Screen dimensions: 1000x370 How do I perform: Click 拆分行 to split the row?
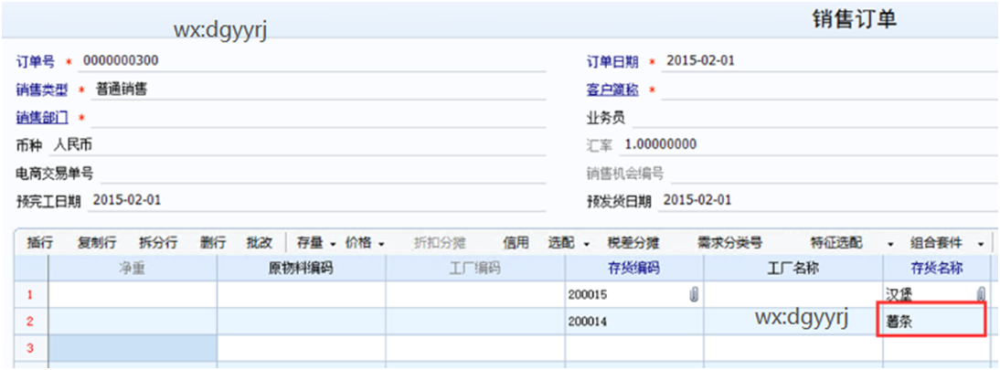click(158, 243)
